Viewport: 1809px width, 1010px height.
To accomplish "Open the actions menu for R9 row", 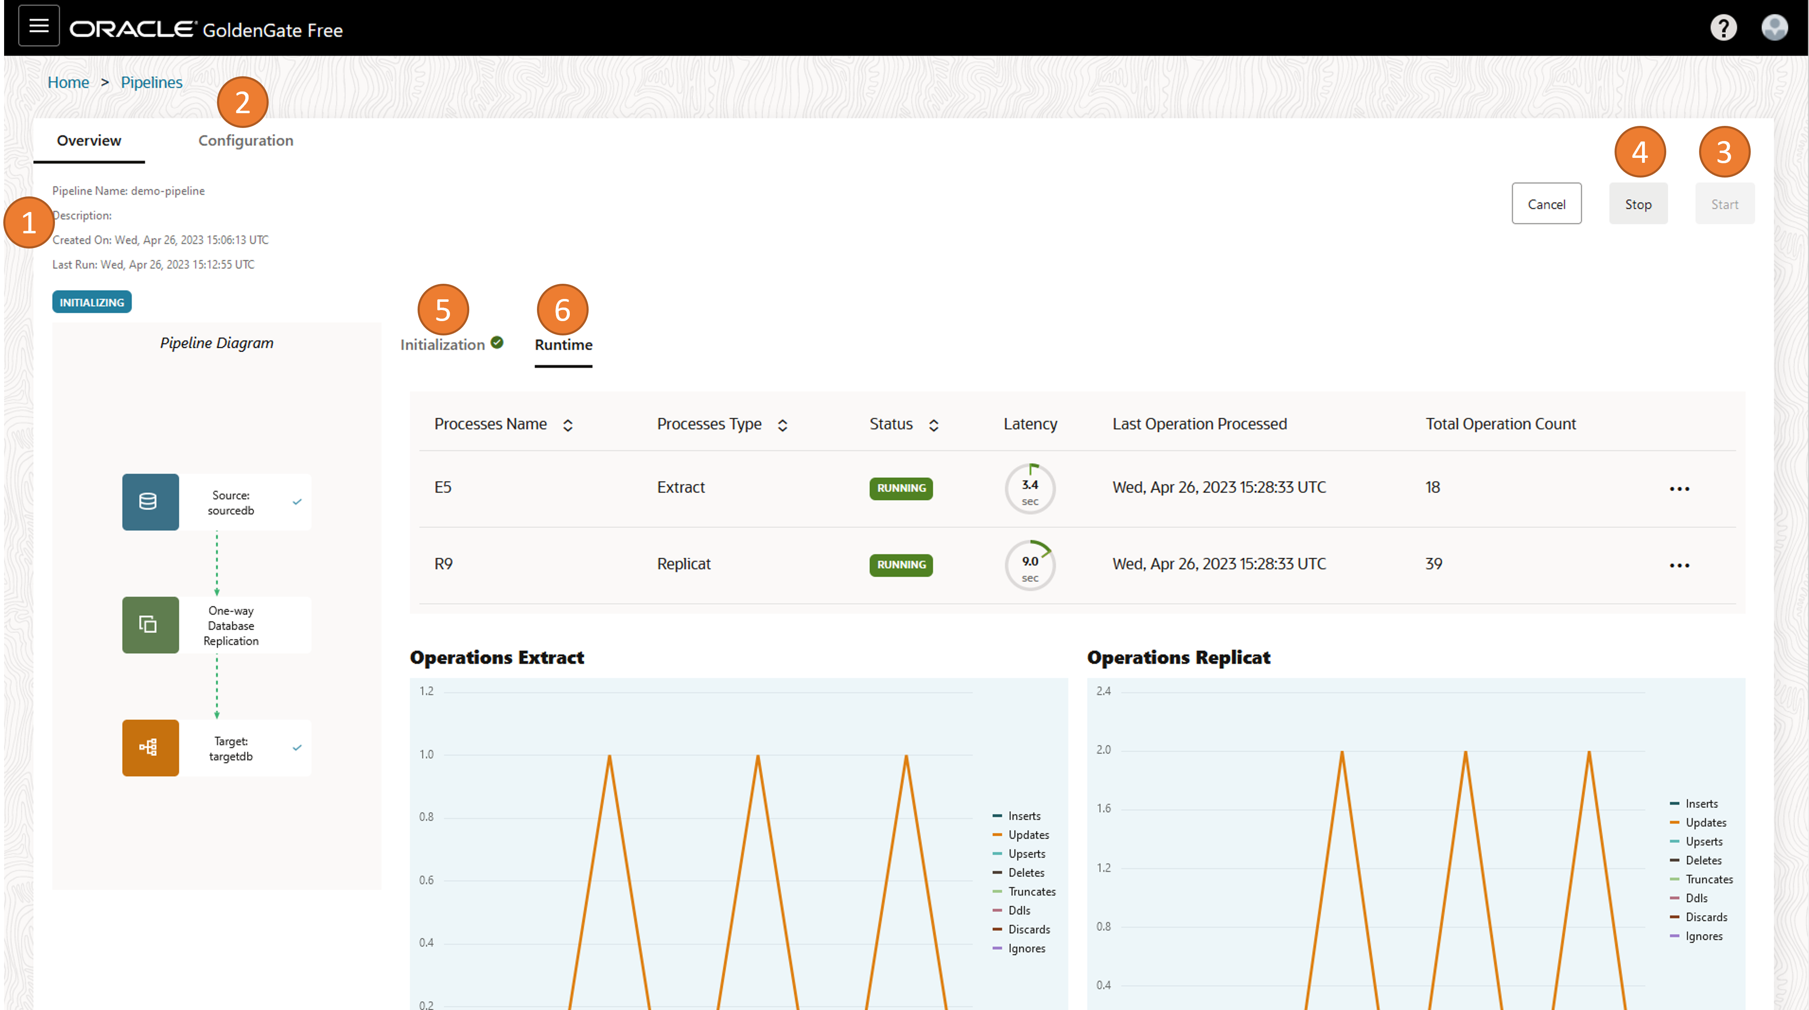I will tap(1679, 565).
